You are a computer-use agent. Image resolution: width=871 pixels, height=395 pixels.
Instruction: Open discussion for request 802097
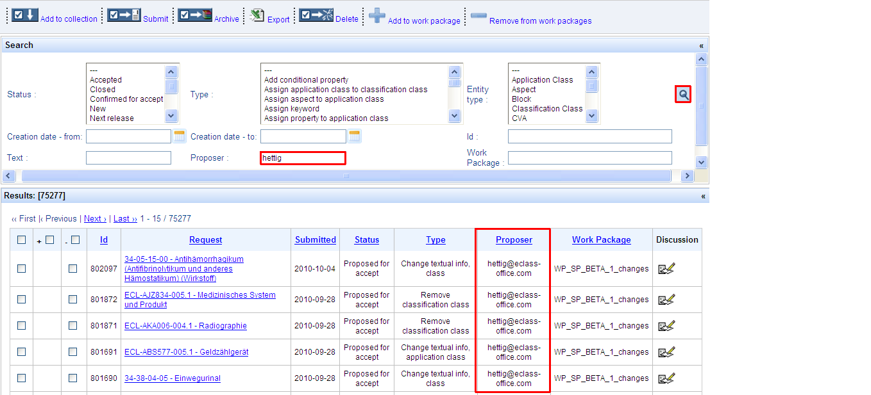(x=666, y=269)
